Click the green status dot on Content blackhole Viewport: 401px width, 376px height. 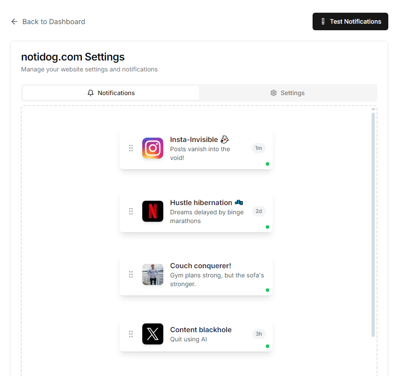[x=267, y=346]
